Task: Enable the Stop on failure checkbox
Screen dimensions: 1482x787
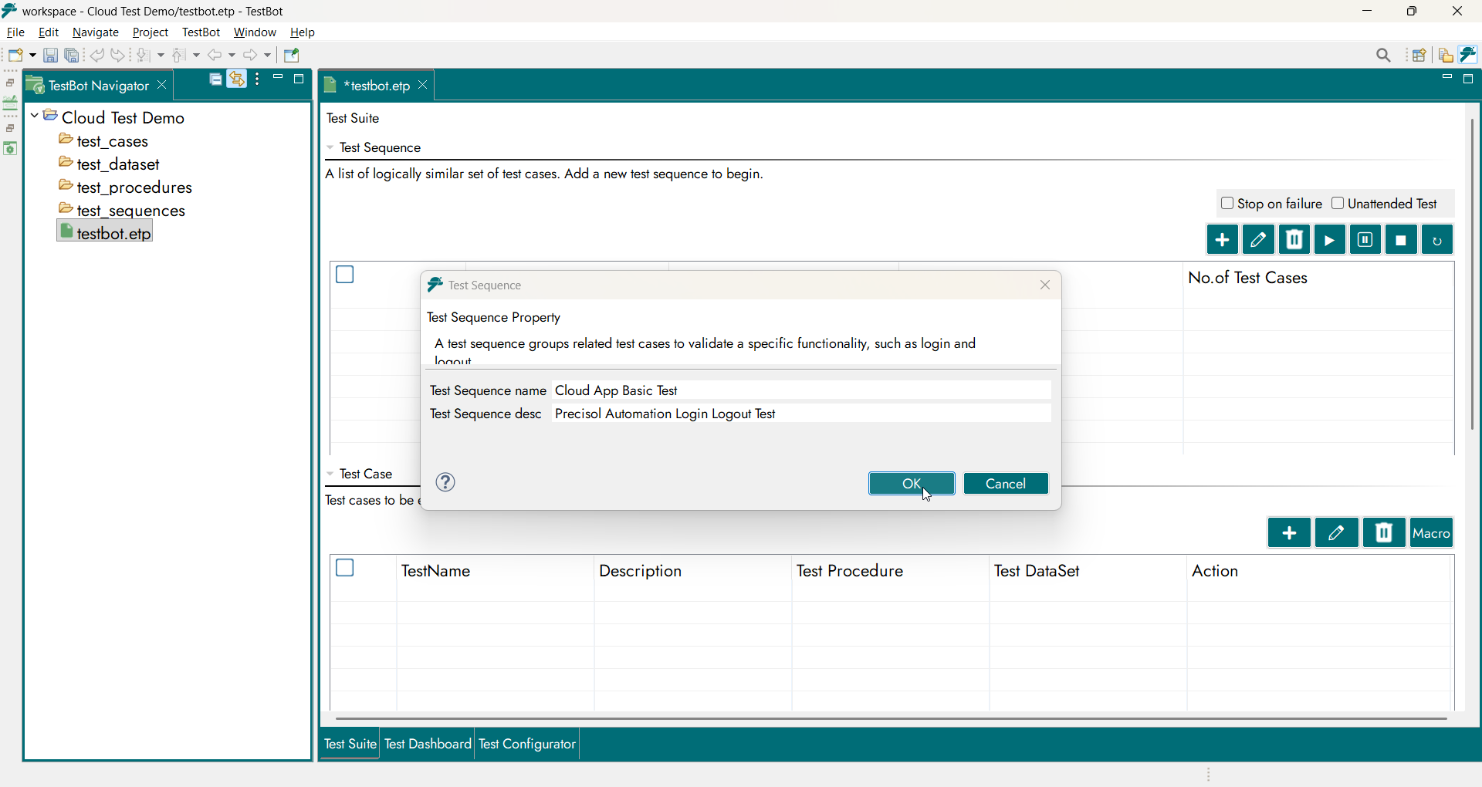Action: (1227, 204)
